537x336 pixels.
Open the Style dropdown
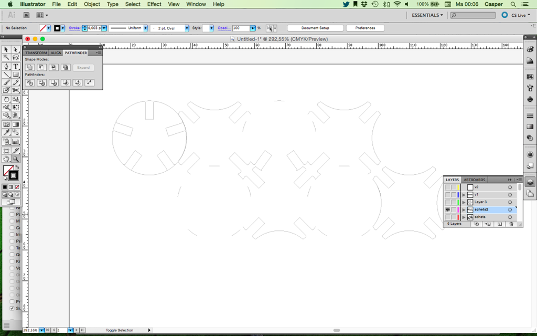tap(212, 28)
